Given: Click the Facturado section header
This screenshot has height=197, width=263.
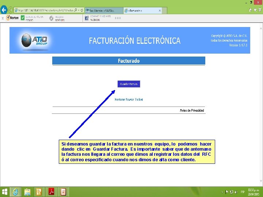Looking at the screenshot, I should pyautogui.click(x=129, y=61).
